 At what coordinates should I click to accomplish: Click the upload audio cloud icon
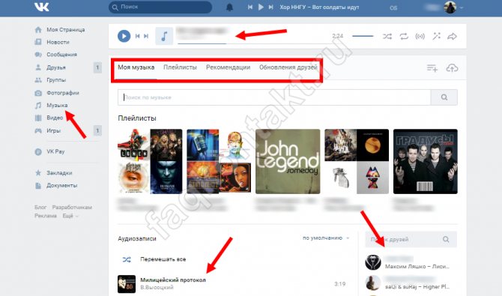pos(452,68)
